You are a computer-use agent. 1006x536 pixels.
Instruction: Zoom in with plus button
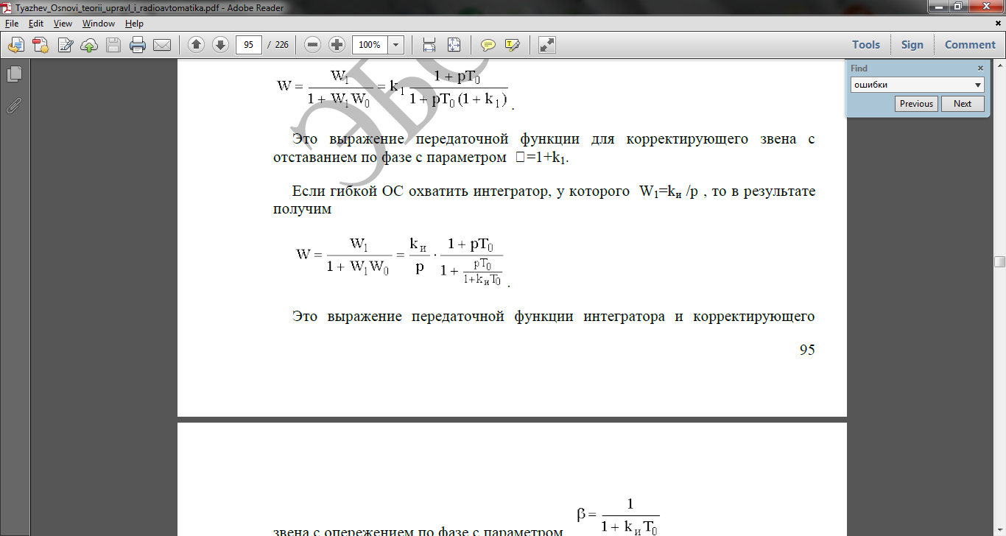click(x=337, y=45)
